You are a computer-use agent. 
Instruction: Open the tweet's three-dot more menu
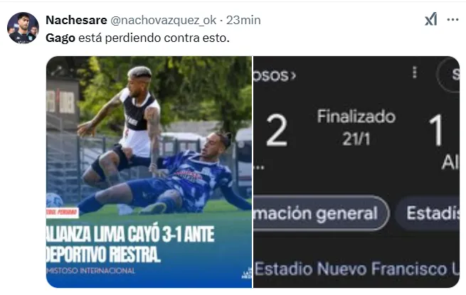[x=453, y=20]
